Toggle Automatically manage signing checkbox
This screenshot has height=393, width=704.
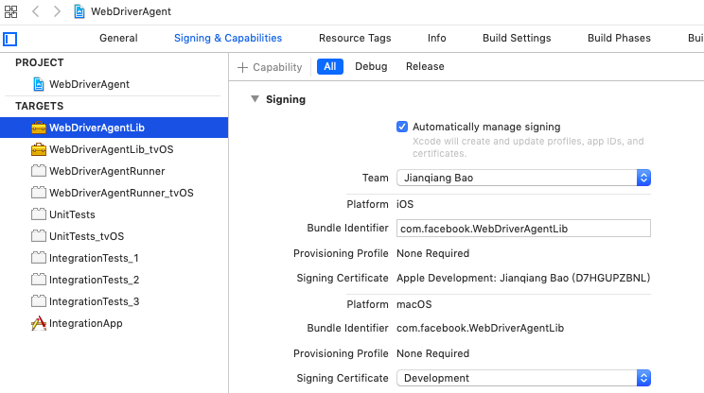pos(402,127)
